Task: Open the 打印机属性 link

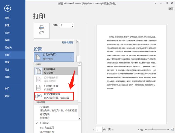Action: click(x=68, y=43)
